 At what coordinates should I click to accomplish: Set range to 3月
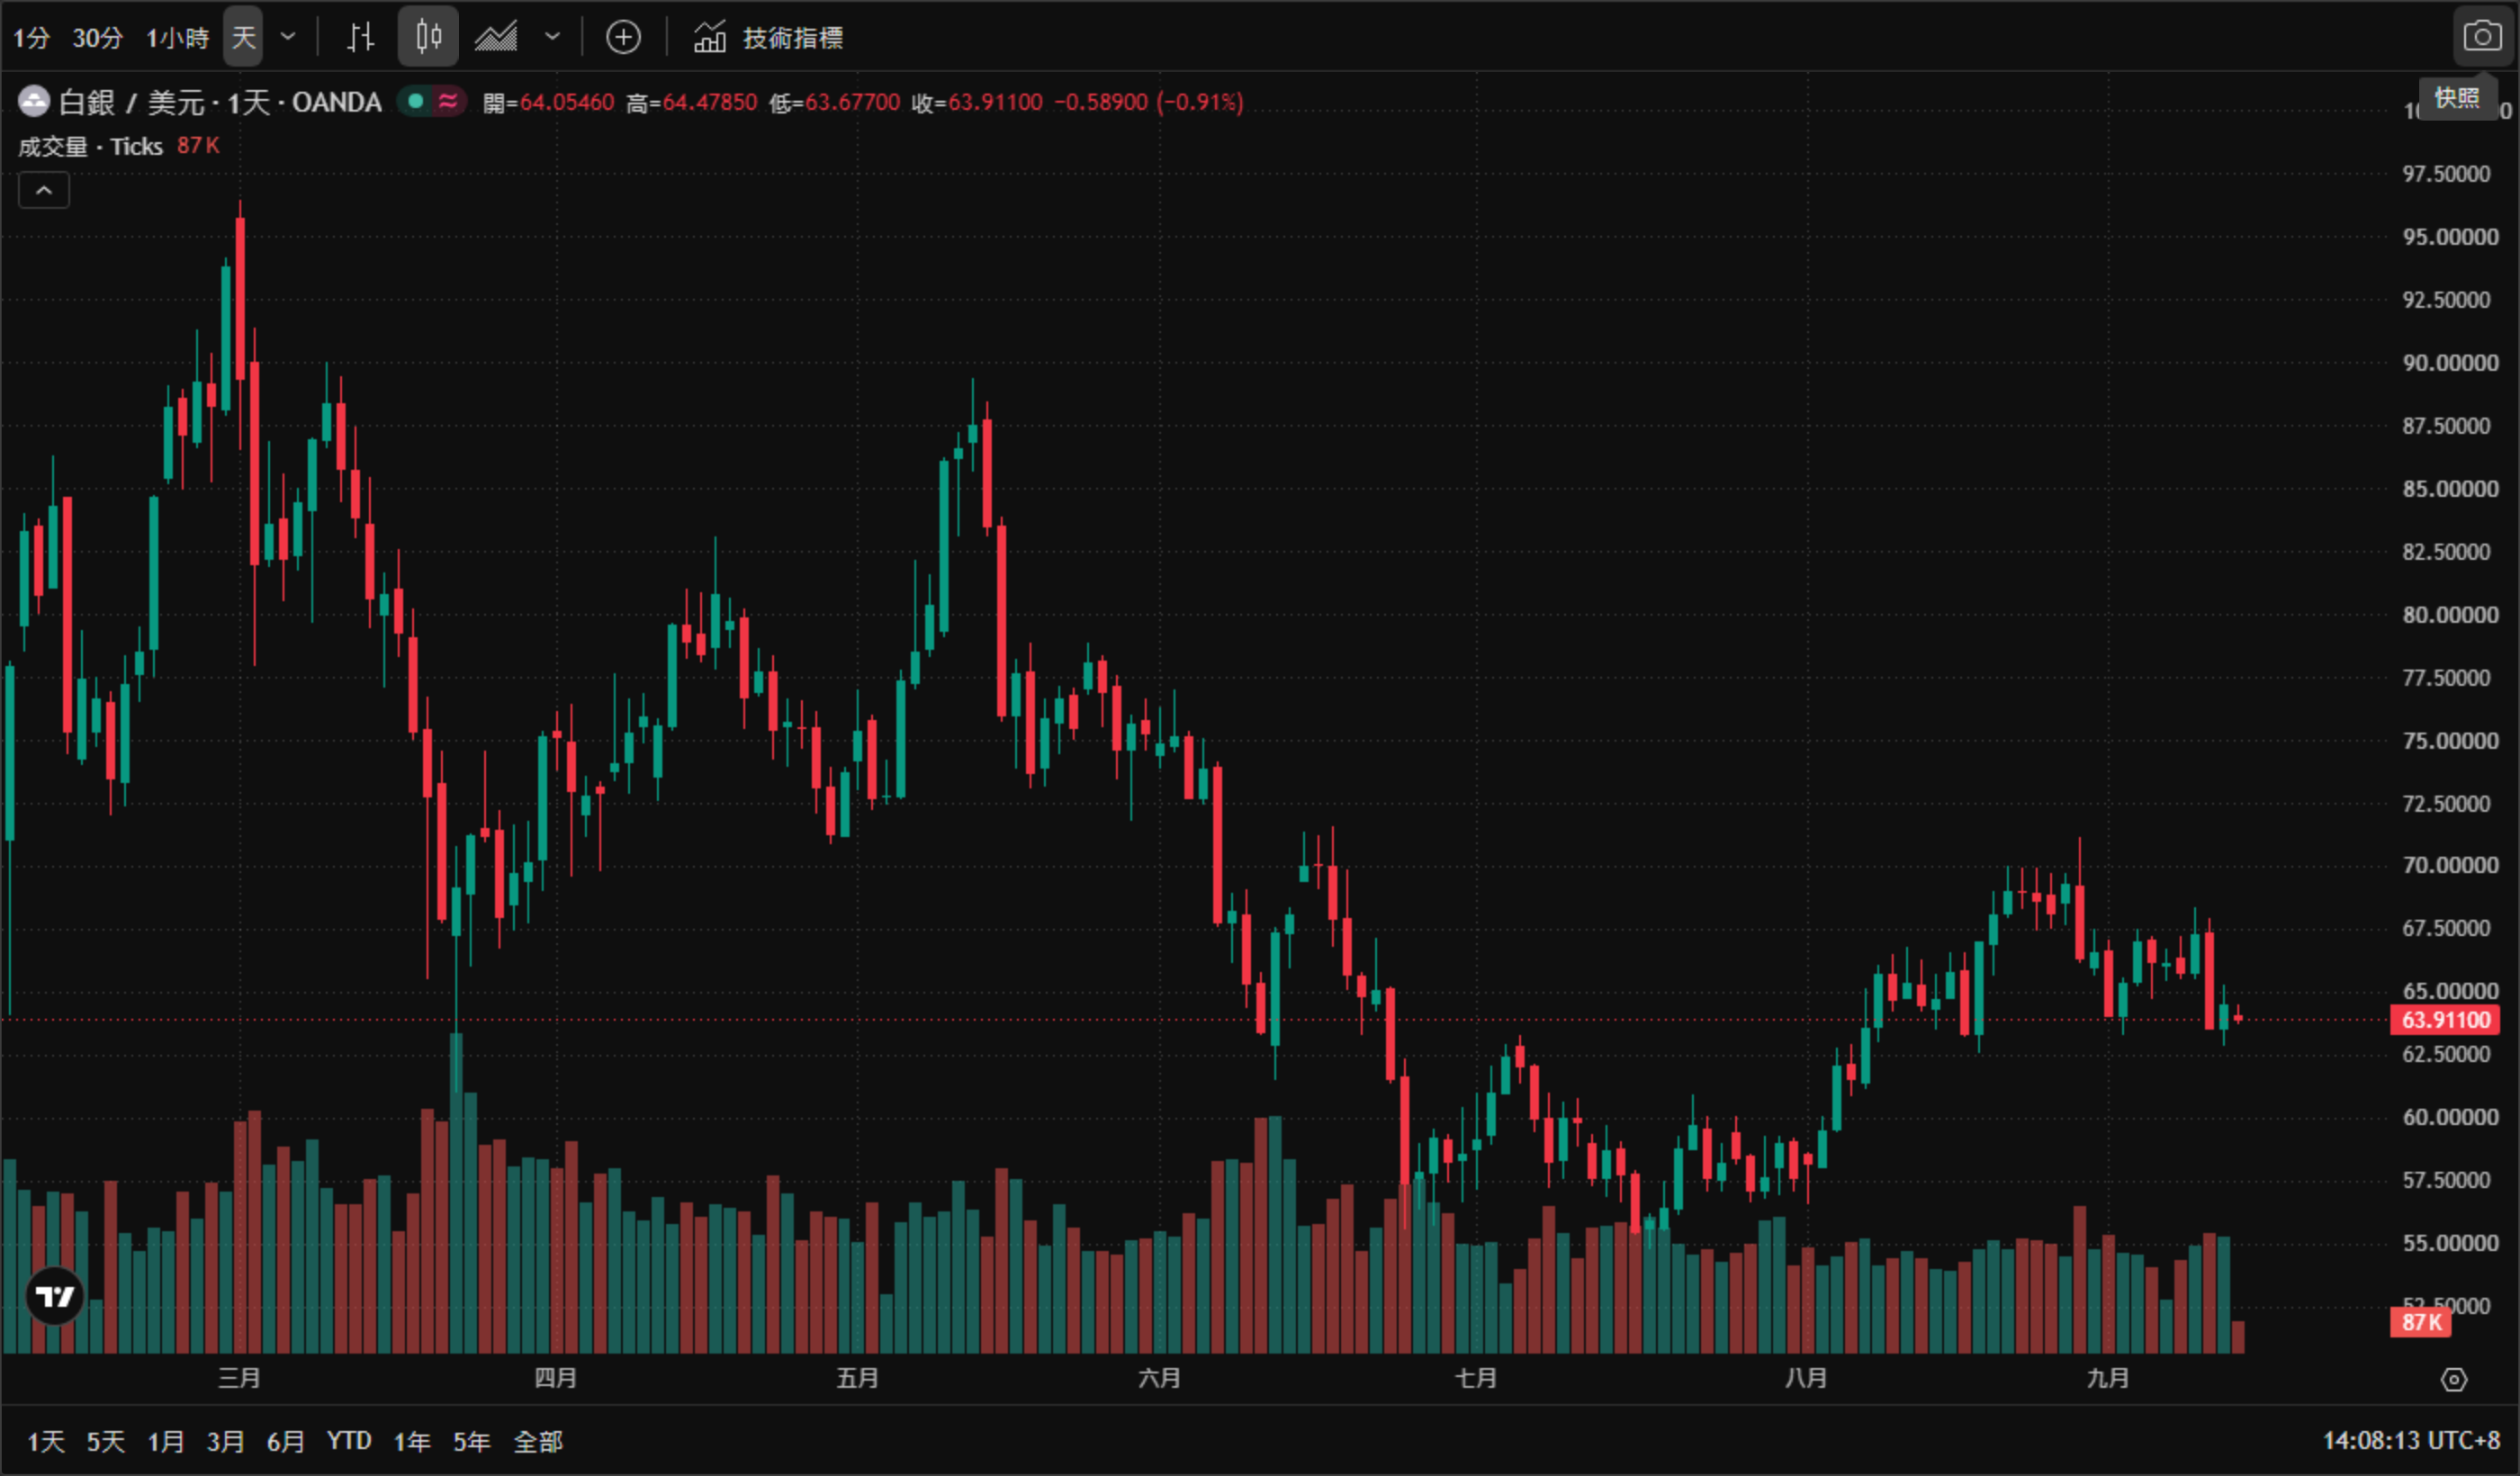click(225, 1441)
